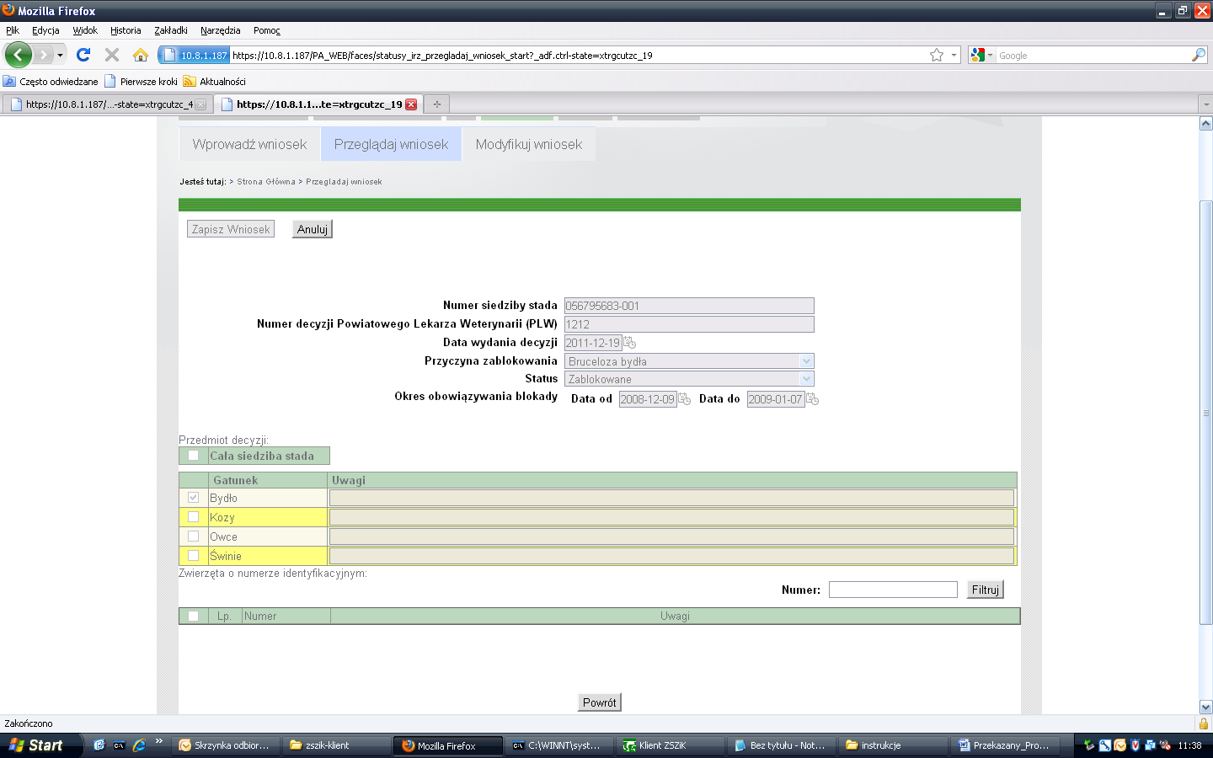Follow the Strona Główna breadcrumb link
Screen dimensions: 1213x758
pos(266,182)
